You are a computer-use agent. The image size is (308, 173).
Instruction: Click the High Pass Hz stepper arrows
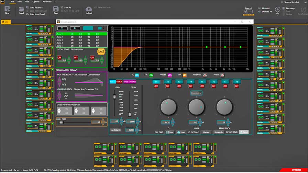pyautogui.click(x=103, y=122)
